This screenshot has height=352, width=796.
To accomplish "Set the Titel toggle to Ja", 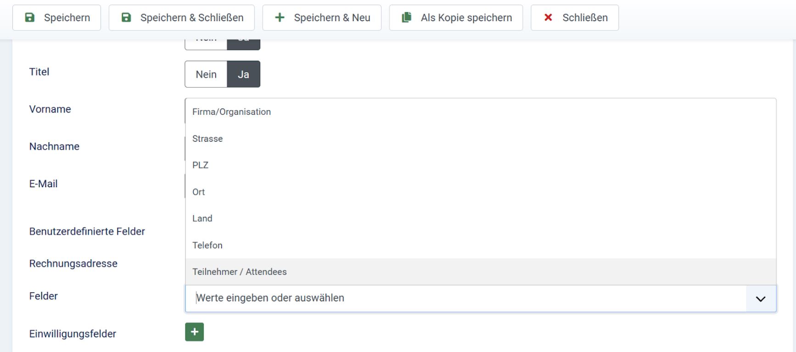I will (244, 74).
